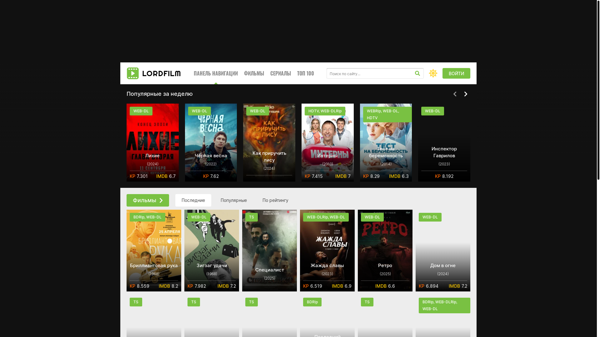Image resolution: width=600 pixels, height=337 pixels.
Task: Click IMDB 6.6 rating on Ретро
Action: (x=385, y=286)
